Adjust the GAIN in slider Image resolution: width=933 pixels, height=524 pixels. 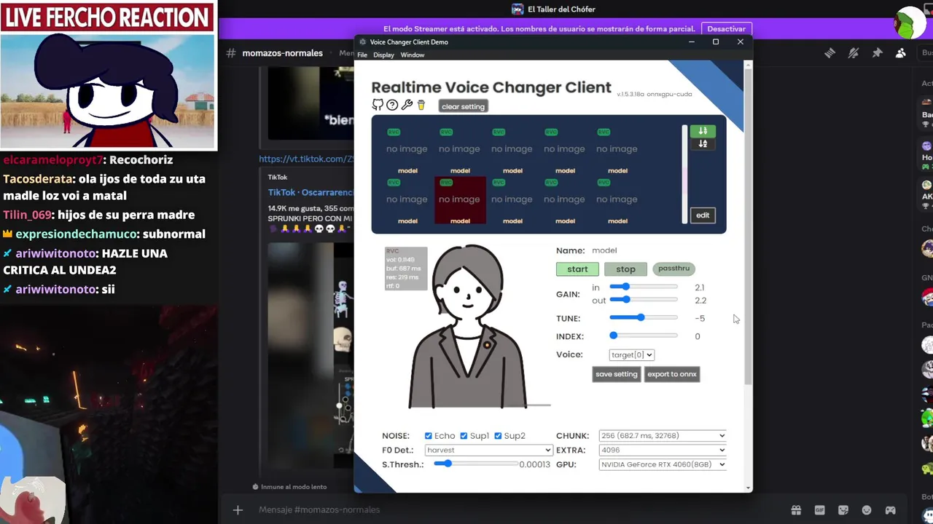point(644,287)
